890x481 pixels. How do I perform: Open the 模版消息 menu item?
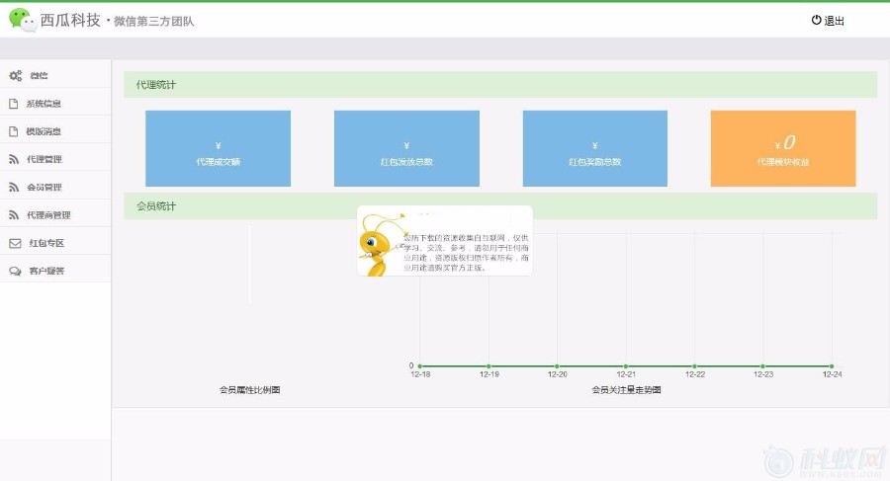coord(55,130)
